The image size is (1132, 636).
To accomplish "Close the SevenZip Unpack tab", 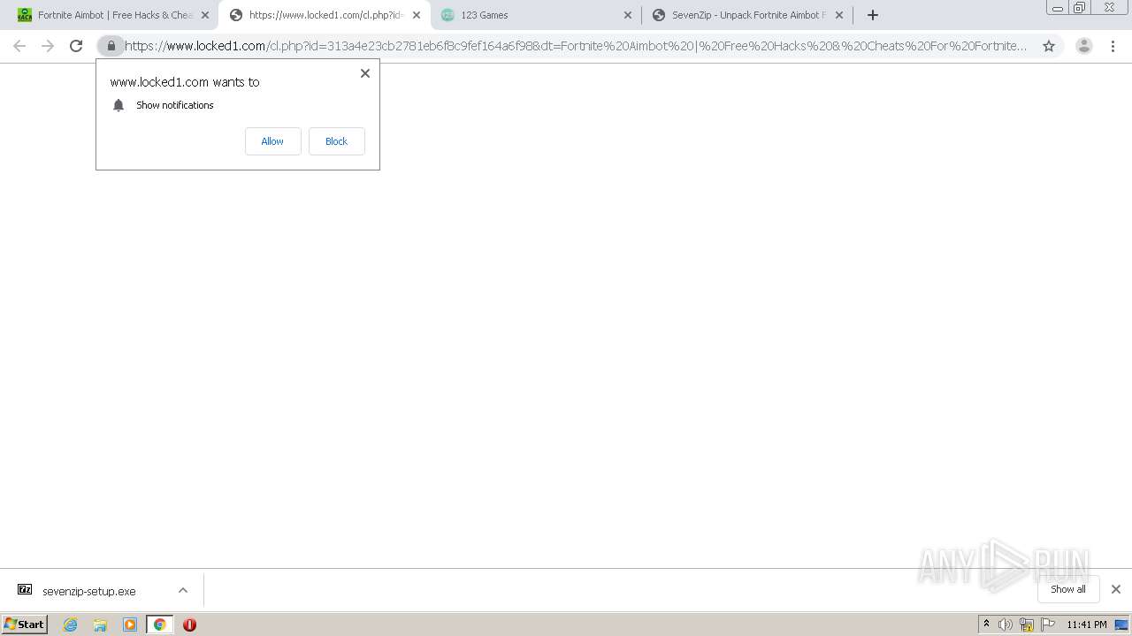I will pos(839,15).
